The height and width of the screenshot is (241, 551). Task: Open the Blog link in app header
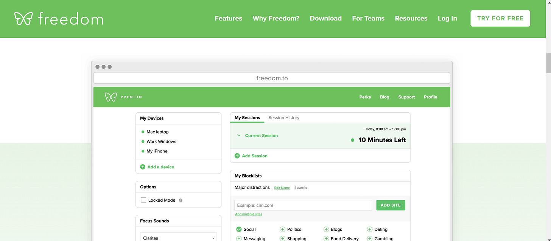[x=384, y=97]
